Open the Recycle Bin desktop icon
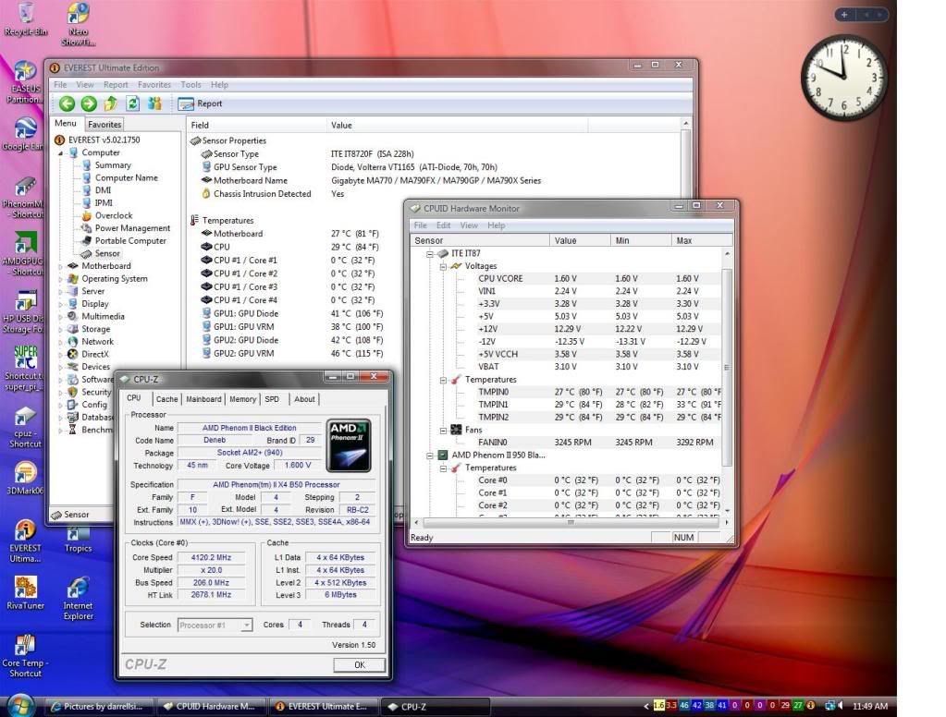Image resolution: width=946 pixels, height=717 pixels. click(x=25, y=20)
